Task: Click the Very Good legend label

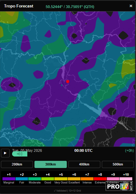Action: [x=61, y=183]
